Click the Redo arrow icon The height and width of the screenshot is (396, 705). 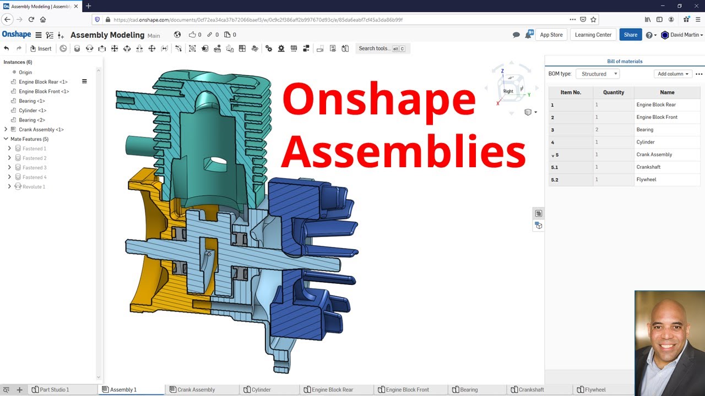tap(19, 48)
